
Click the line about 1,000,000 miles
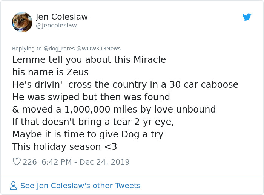(114, 109)
